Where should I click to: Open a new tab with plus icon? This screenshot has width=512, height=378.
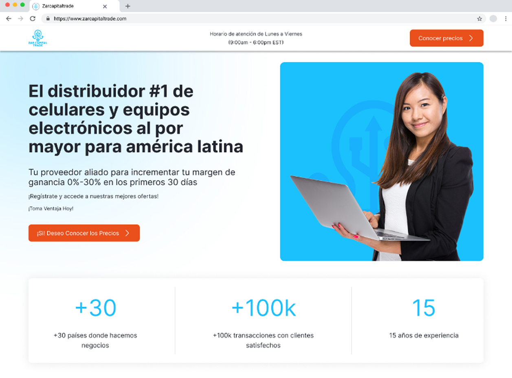click(x=127, y=6)
